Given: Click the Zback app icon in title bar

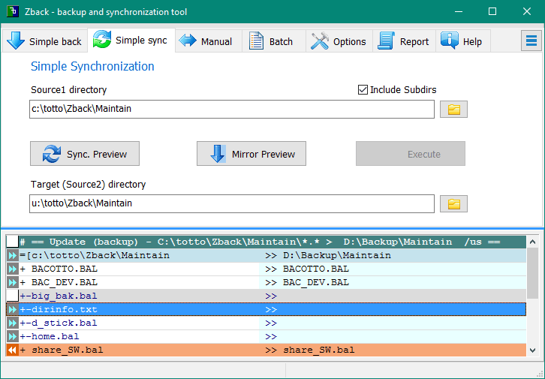Looking at the screenshot, I should point(13,11).
